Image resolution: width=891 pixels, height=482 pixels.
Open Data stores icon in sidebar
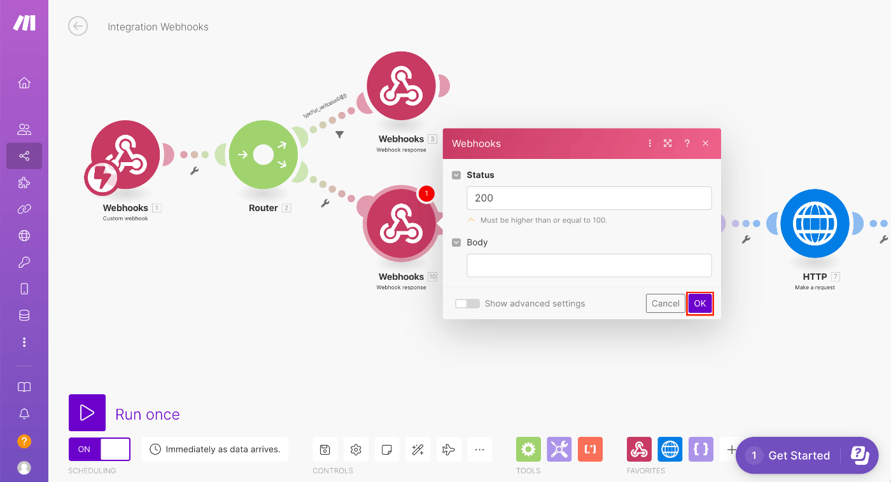tap(24, 315)
